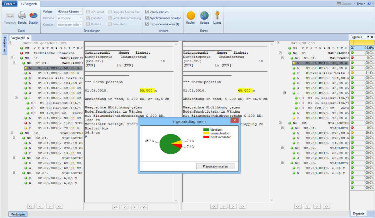Select N 01.01.0080. 1,00 STCK row in left tree

tap(53, 123)
